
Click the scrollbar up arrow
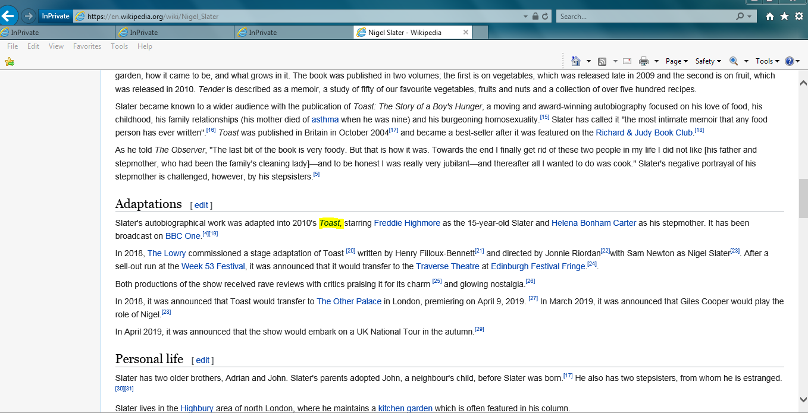tap(803, 83)
